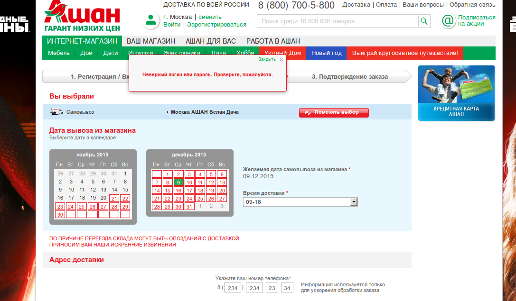Click the phone field containing 23
Screen dimensions: 516x301
(272, 288)
